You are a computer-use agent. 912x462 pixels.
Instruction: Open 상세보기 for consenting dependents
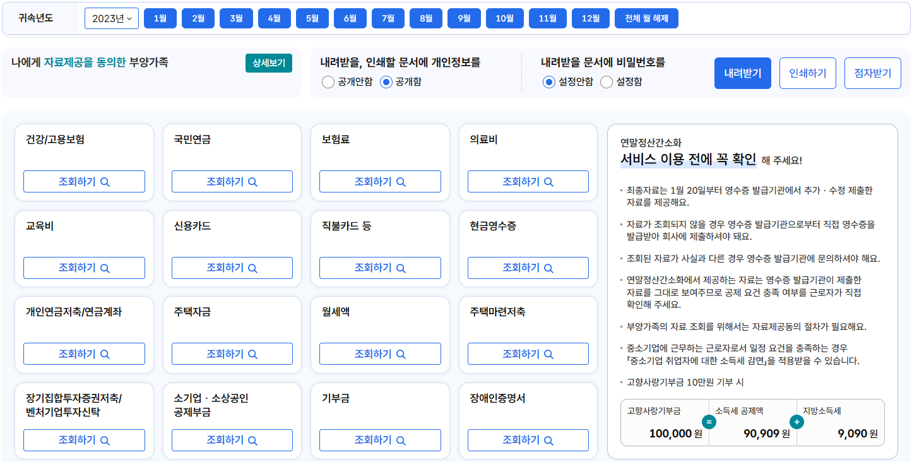pyautogui.click(x=269, y=63)
